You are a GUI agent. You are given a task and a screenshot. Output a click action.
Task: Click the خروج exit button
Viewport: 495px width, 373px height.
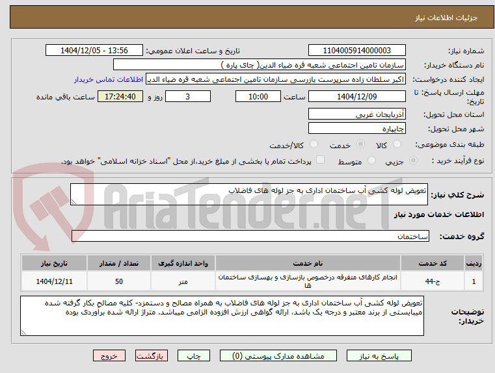click(x=109, y=355)
